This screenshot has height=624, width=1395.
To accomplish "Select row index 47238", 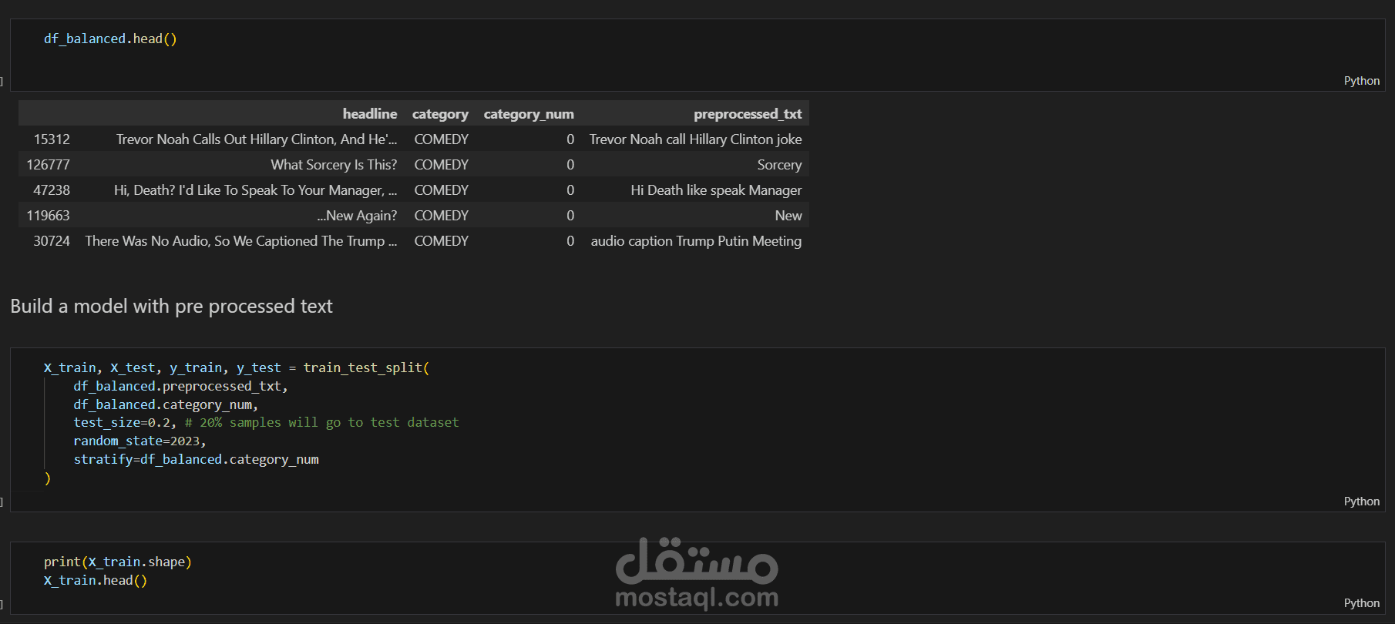I will (52, 190).
